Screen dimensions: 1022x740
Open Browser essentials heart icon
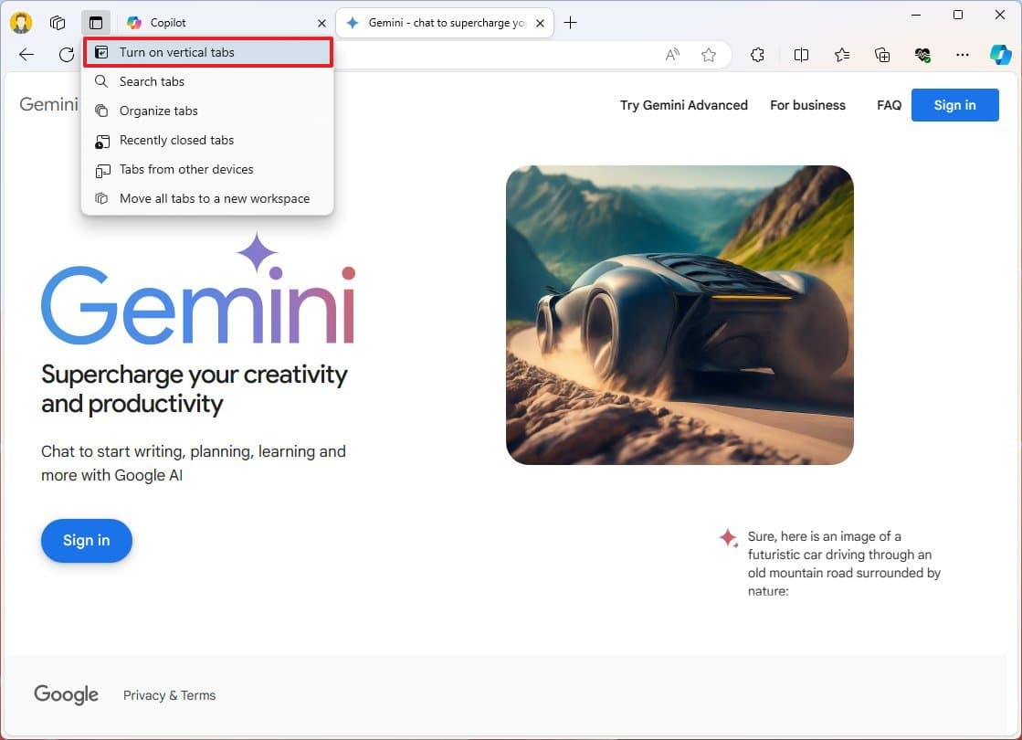(922, 55)
